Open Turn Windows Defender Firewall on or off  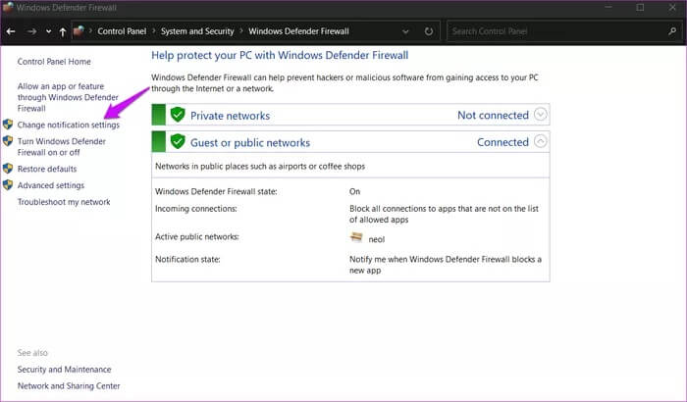click(61, 147)
